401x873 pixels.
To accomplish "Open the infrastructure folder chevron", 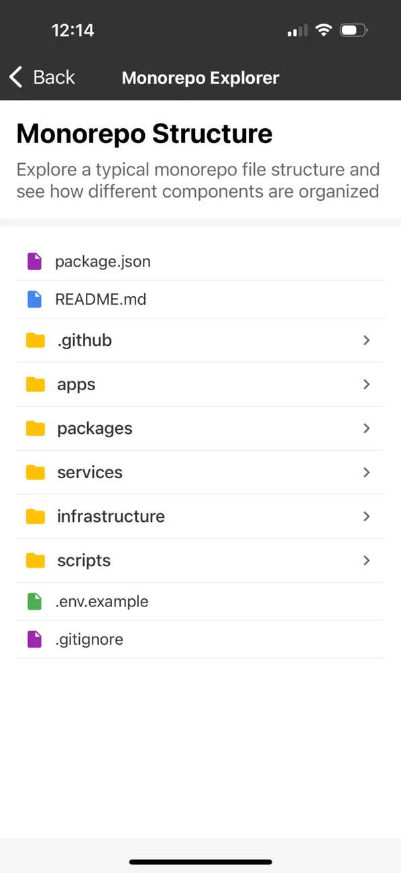I will [366, 516].
